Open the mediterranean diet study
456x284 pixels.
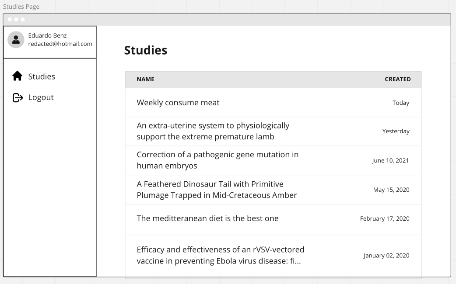click(x=207, y=218)
